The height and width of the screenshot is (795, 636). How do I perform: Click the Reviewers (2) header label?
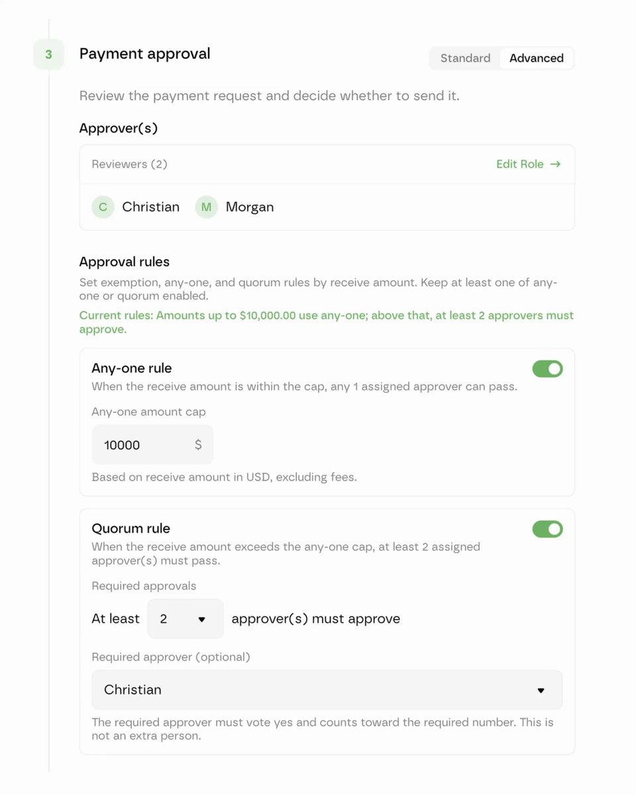[129, 164]
